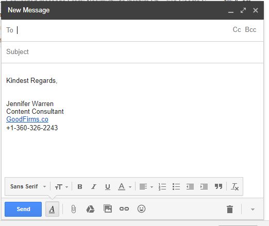This screenshot has height=226, width=269.
Task: Open the Sans Serif font dropdown
Action: (x=28, y=186)
